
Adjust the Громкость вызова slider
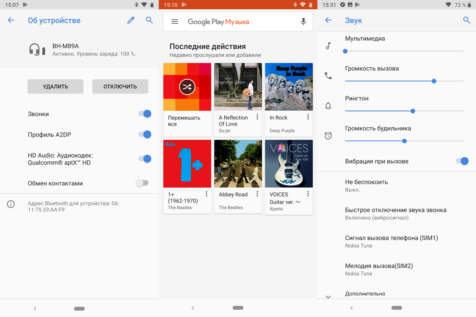404,81
